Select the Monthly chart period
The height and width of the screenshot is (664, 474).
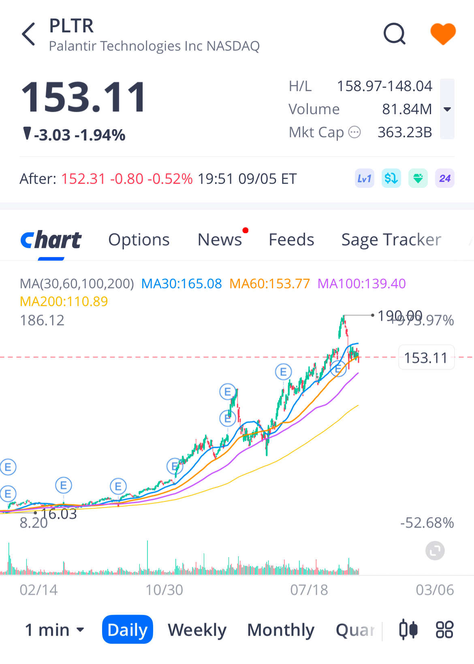point(281,630)
